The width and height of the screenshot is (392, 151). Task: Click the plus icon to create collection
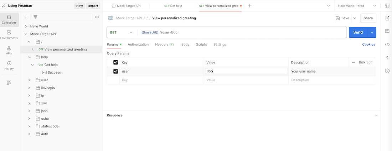26,17
